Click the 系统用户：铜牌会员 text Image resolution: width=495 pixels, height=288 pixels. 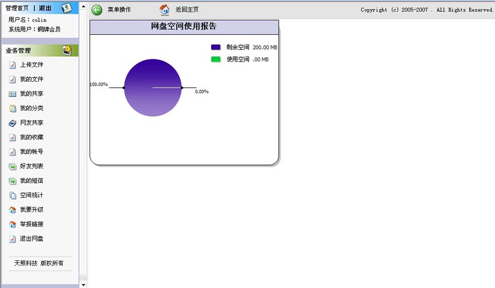coord(34,29)
